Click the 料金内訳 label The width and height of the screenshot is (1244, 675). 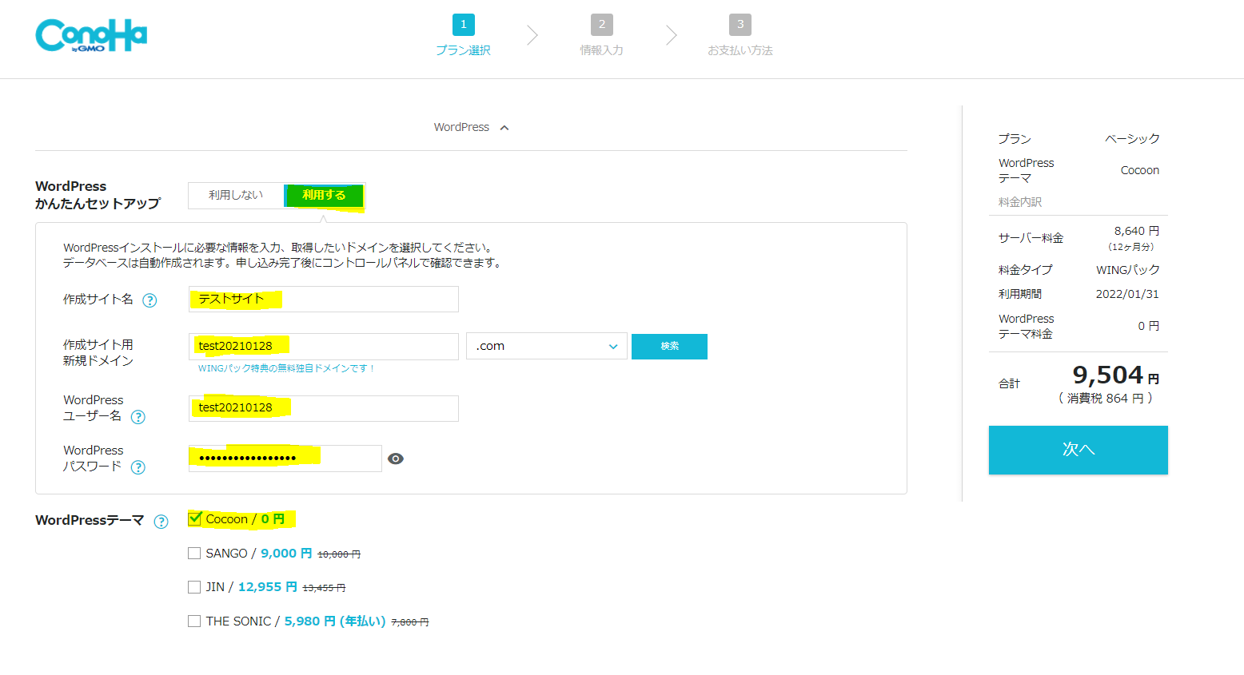(x=1020, y=202)
